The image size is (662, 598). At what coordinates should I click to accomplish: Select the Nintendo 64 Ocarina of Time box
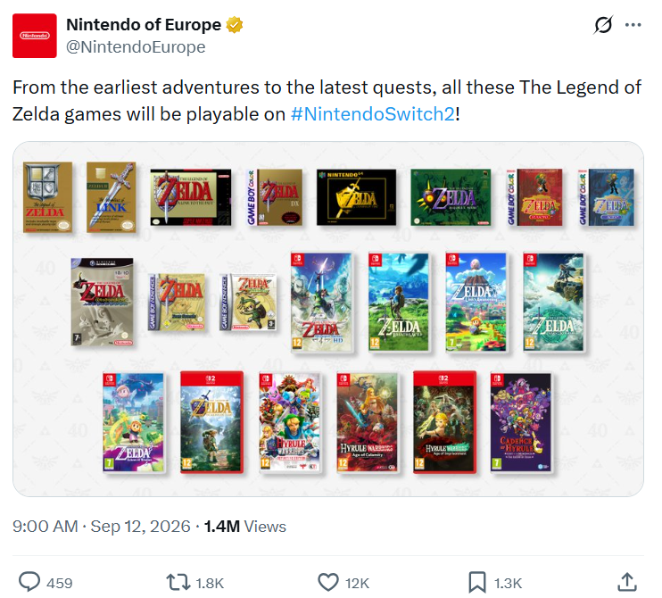[x=356, y=197]
